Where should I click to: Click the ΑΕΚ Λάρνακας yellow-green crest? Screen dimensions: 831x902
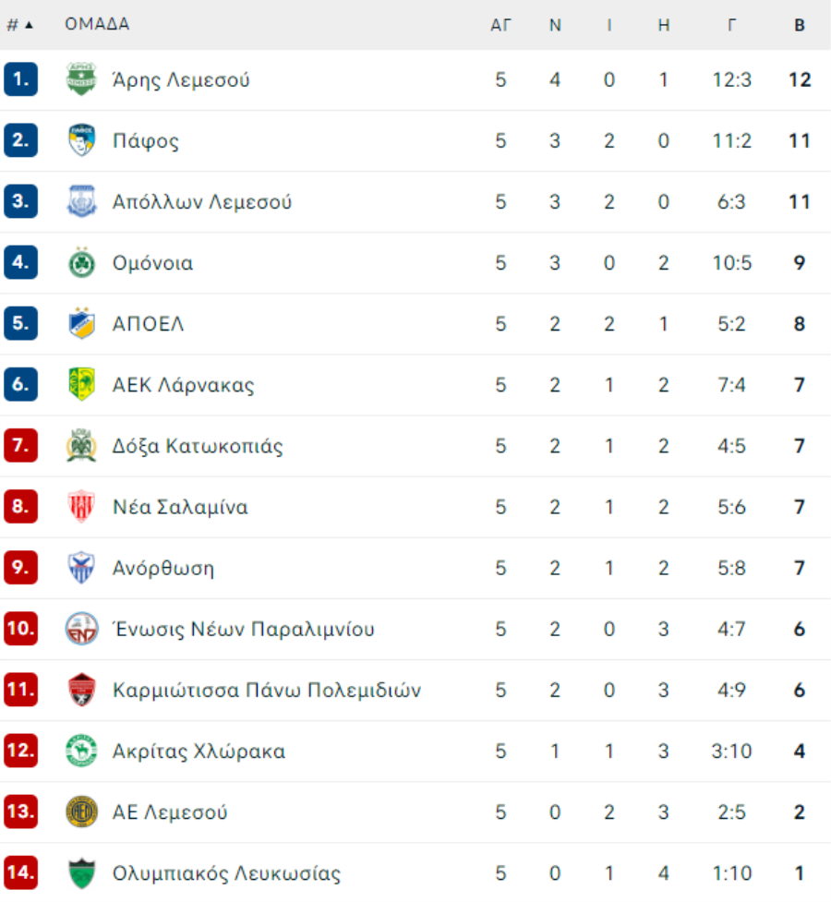coord(81,384)
